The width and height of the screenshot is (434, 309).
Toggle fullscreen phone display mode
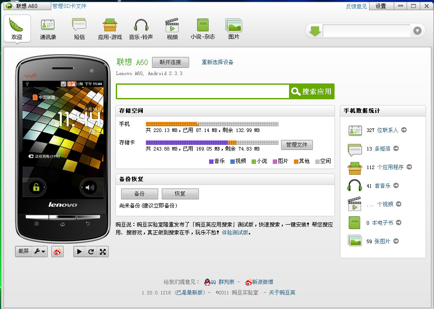point(103,252)
